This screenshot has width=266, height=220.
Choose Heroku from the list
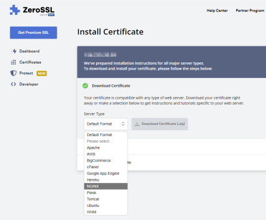coord(106,180)
